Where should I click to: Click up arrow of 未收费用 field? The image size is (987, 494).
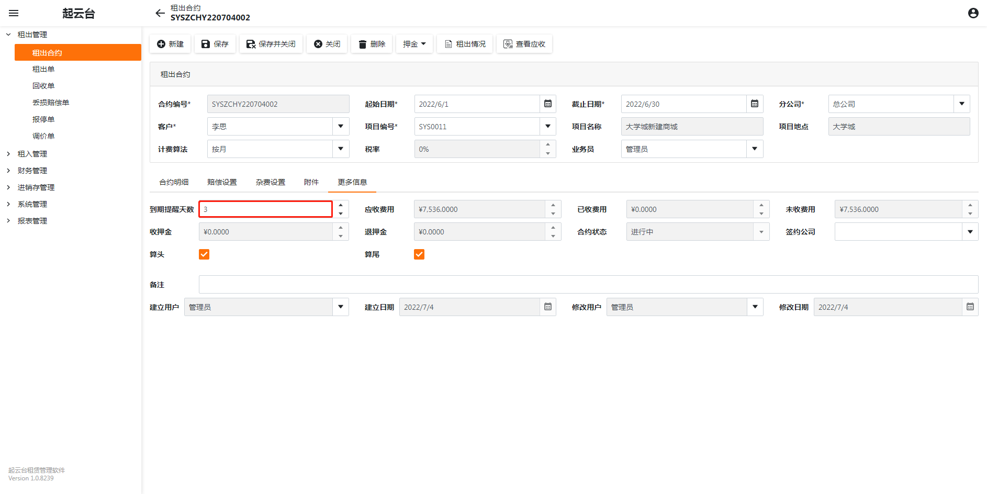[970, 205]
